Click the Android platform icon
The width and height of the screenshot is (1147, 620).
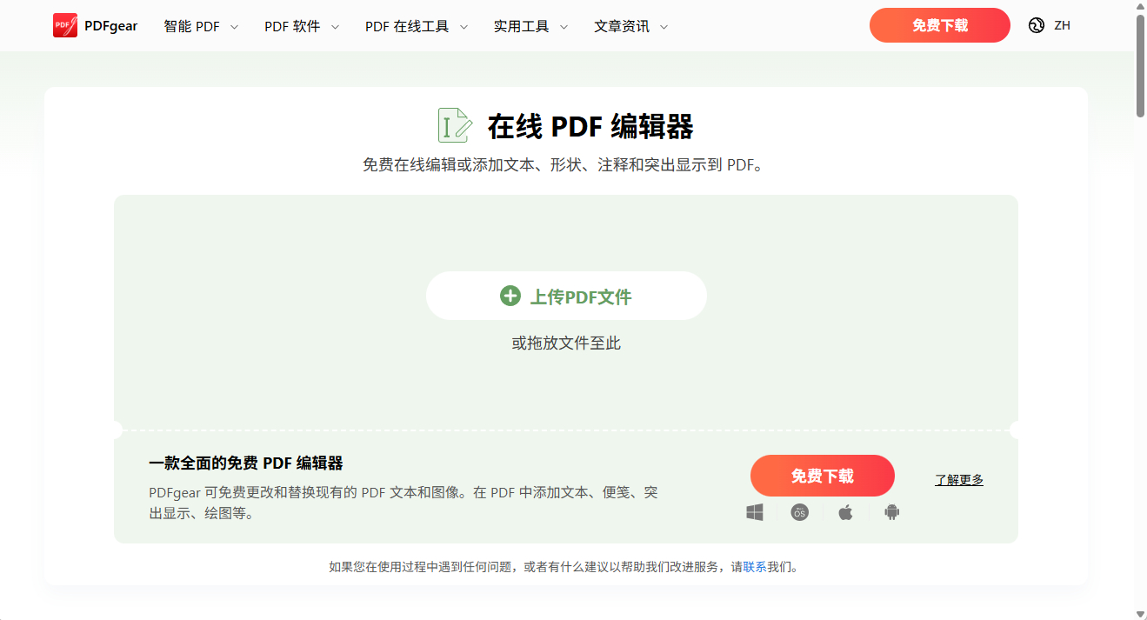point(890,512)
